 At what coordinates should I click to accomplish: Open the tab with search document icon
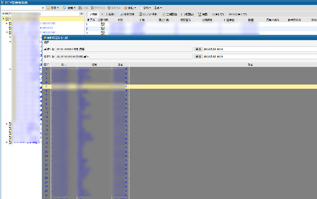148,14
